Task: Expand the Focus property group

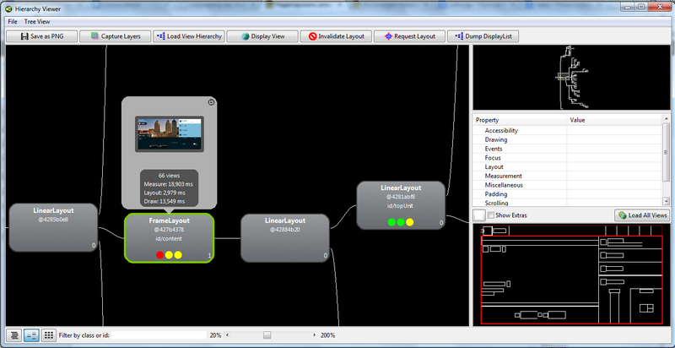Action: (493, 158)
